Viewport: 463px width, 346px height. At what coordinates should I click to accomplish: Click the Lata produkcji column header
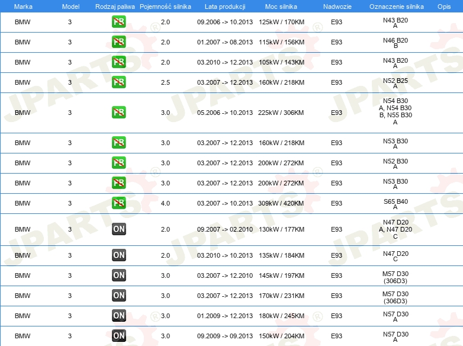click(225, 7)
